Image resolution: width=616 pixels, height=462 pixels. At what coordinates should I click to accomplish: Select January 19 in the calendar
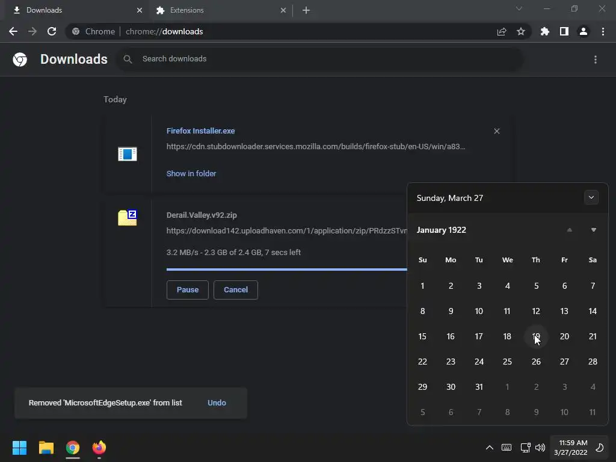pyautogui.click(x=536, y=336)
